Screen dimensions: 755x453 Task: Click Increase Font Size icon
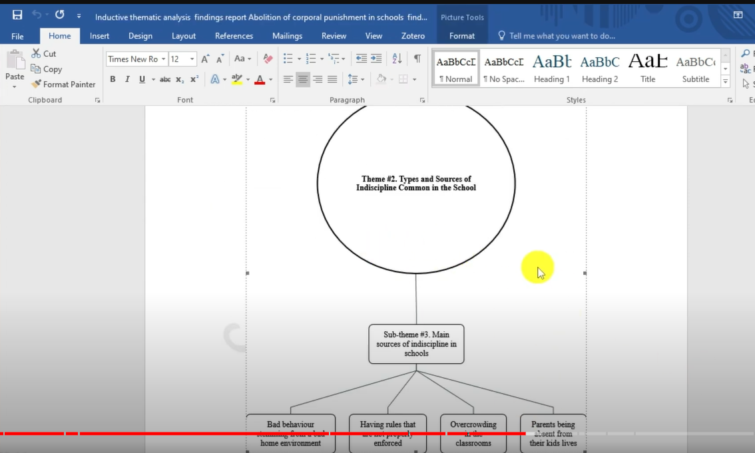coord(205,59)
